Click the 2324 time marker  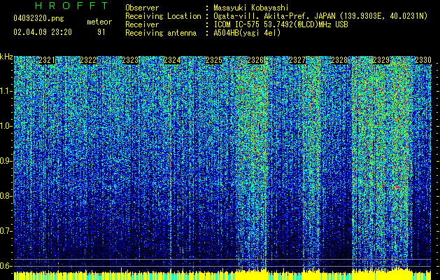172,60
